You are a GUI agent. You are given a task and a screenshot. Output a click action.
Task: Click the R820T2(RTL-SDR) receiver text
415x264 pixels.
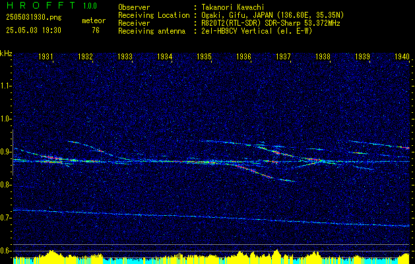click(271, 23)
